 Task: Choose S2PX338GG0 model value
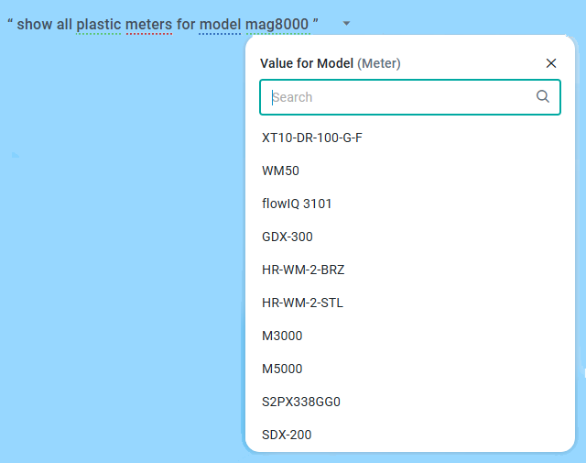click(x=301, y=402)
